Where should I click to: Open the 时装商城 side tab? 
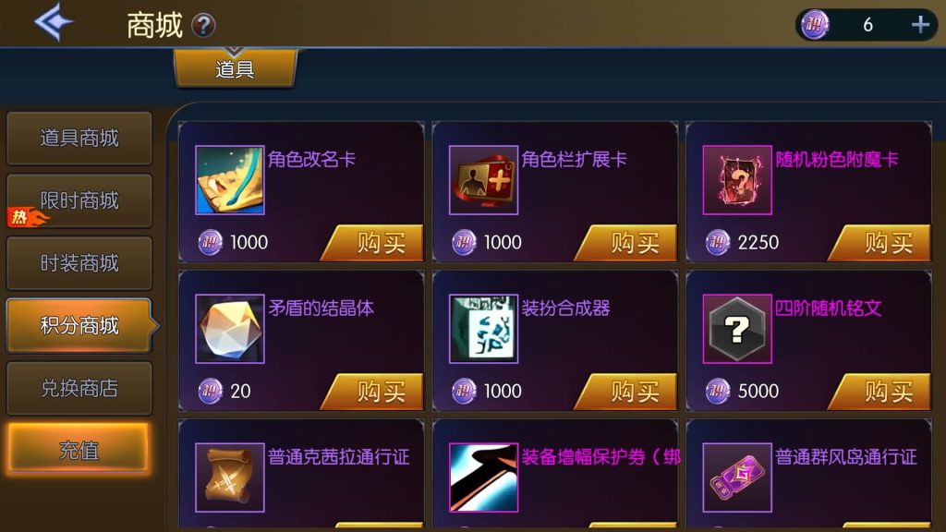pyautogui.click(x=79, y=263)
